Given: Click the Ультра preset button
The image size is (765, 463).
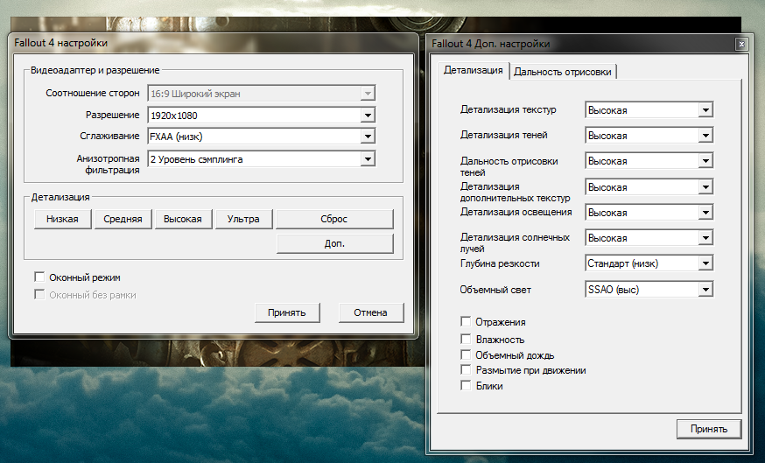Looking at the screenshot, I should click(243, 219).
